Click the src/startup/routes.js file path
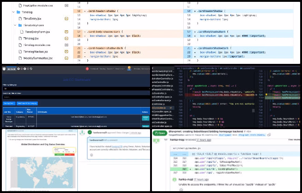Image resolution: width=302 pixels, height=193 pixels. tap(186, 148)
